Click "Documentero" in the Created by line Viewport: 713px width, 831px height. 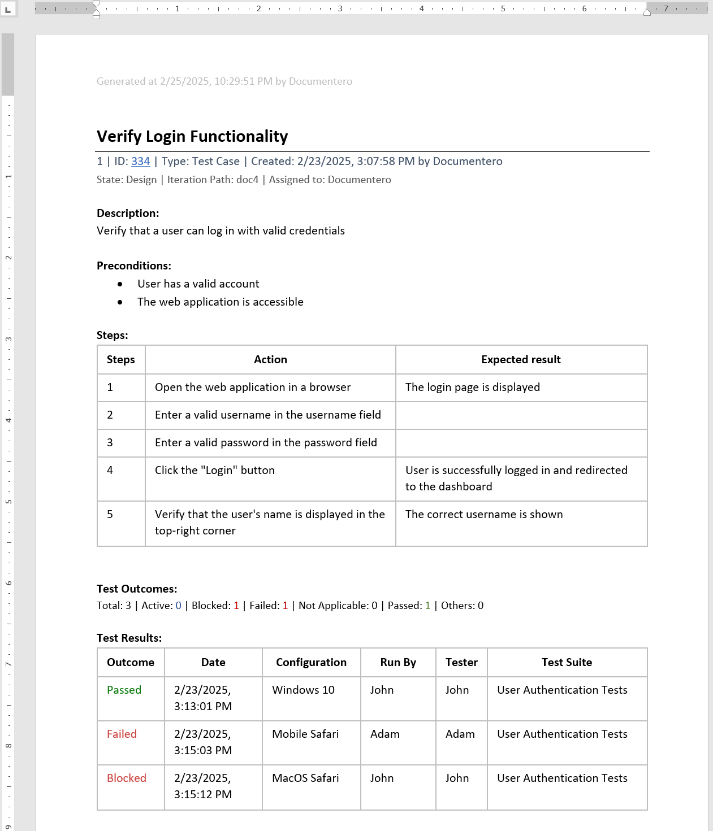(x=468, y=161)
